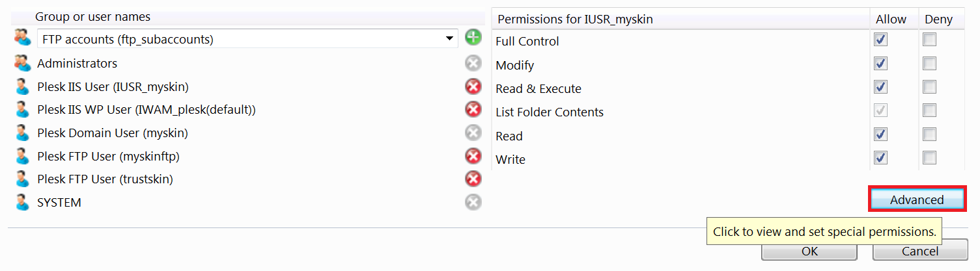980x271 pixels.
Task: Check Deny for Read & Execute
Action: point(929,87)
